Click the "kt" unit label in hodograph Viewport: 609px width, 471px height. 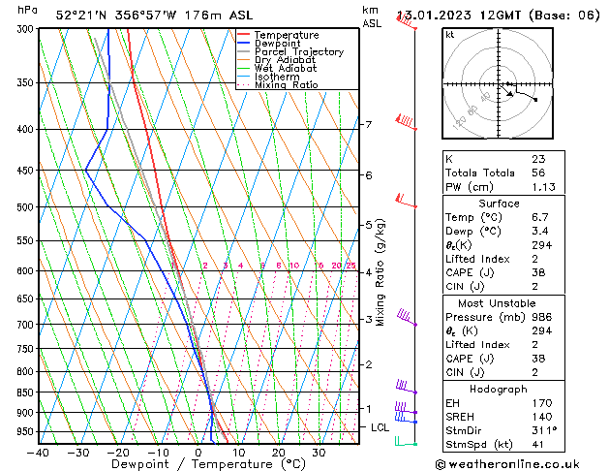click(x=450, y=35)
